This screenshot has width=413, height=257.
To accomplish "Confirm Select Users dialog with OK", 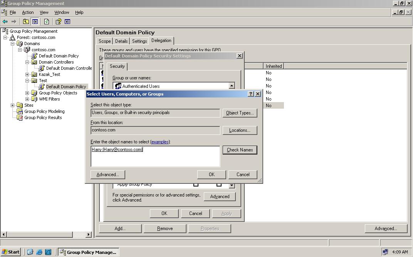I will (x=212, y=175).
